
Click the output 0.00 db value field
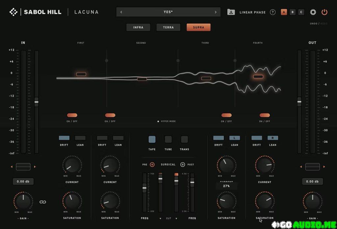[312, 182]
